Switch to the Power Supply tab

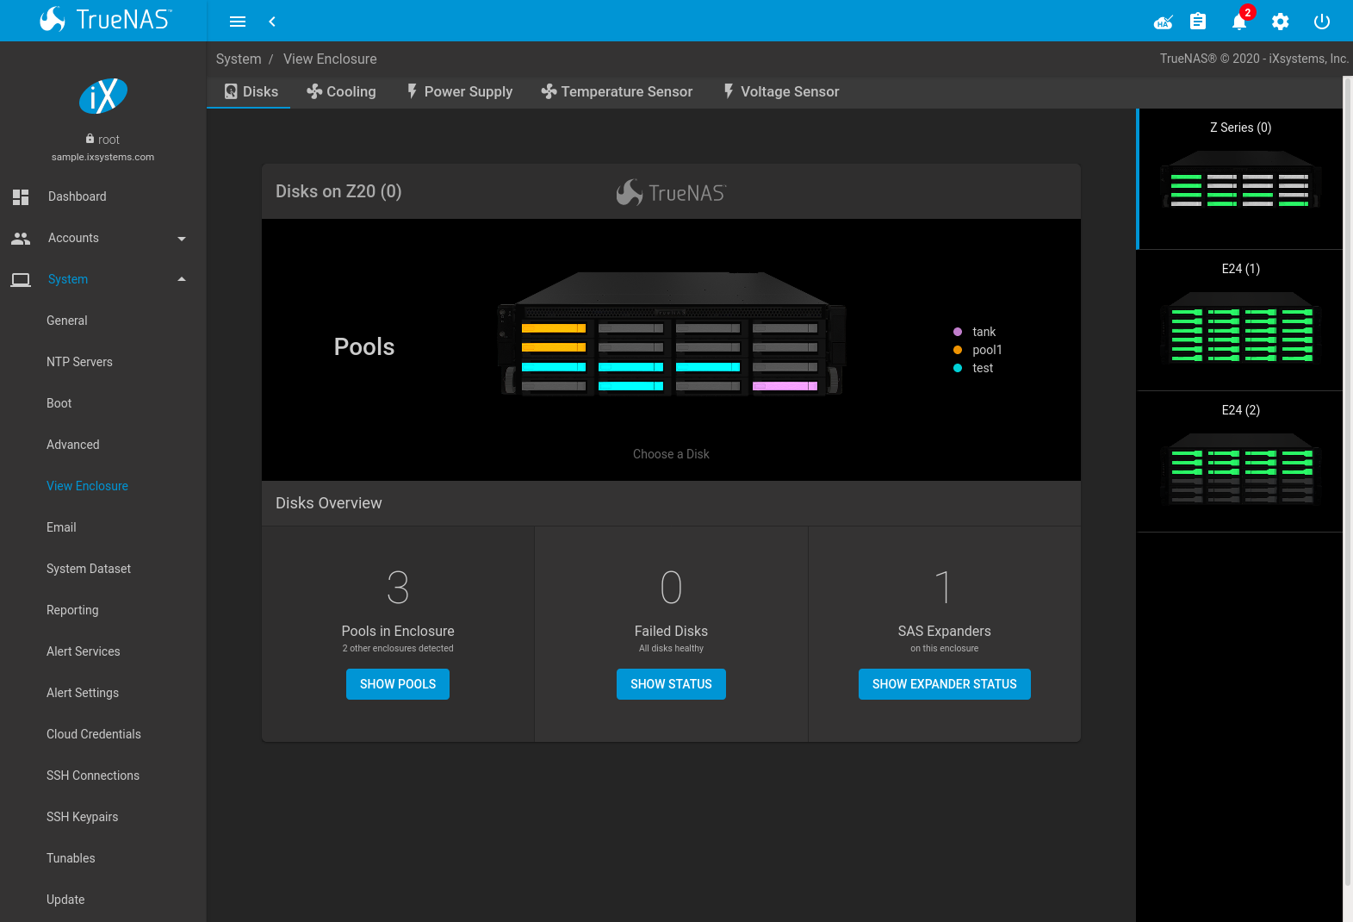(x=459, y=91)
